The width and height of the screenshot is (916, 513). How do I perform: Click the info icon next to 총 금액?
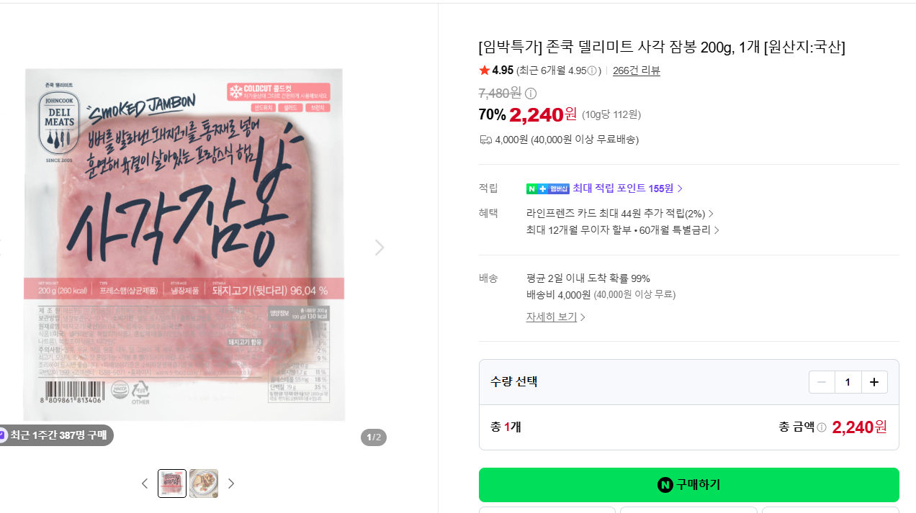[822, 427]
